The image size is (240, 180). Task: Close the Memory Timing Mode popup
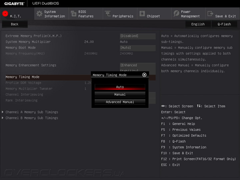144,75
